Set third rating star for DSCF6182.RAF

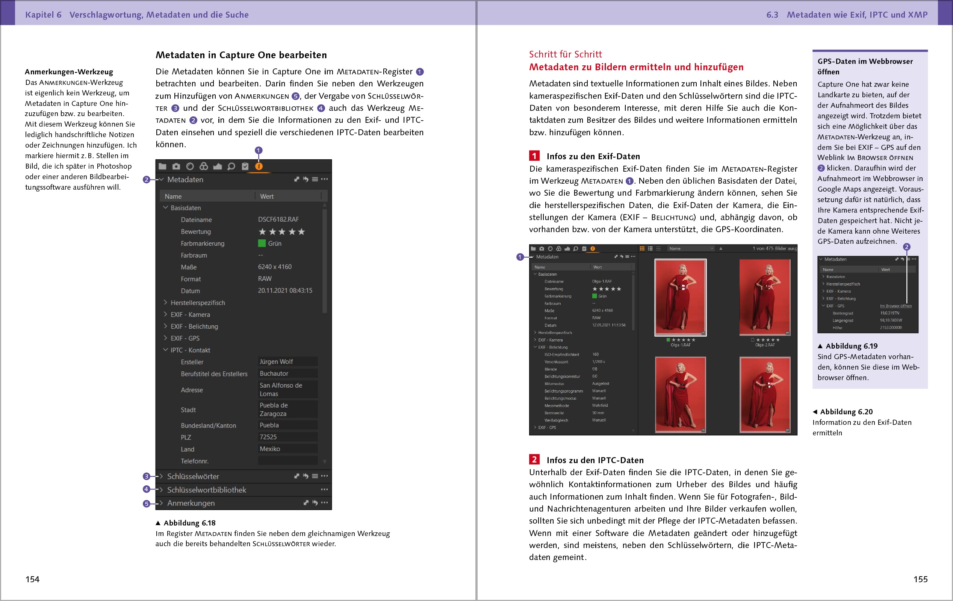(282, 231)
